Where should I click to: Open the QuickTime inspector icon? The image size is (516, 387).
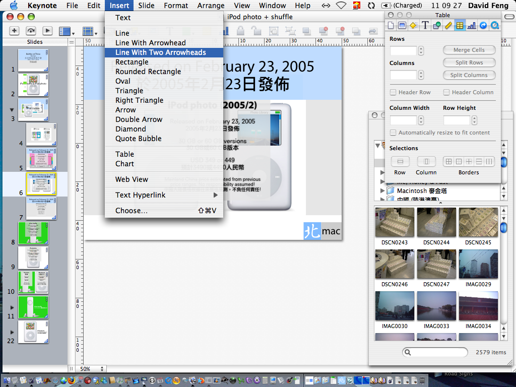pos(495,25)
